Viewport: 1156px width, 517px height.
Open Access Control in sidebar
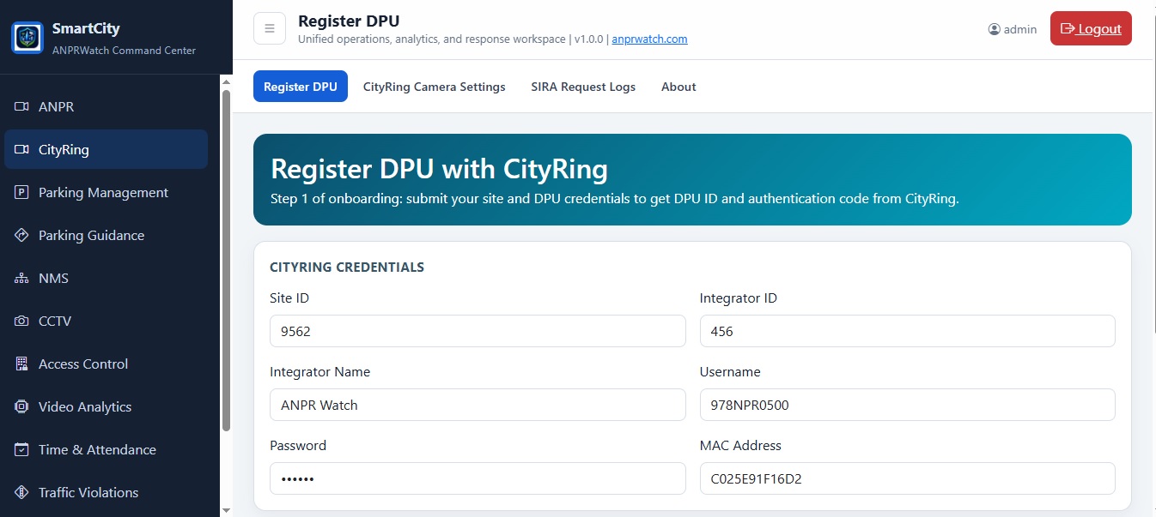106,364
